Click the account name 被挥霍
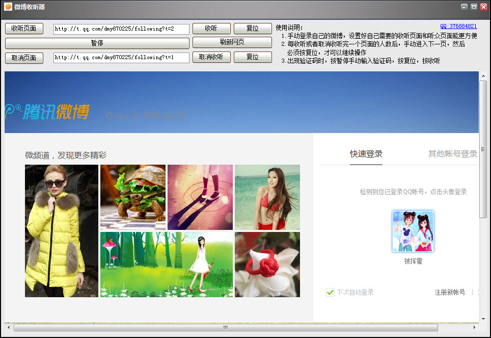 point(414,261)
